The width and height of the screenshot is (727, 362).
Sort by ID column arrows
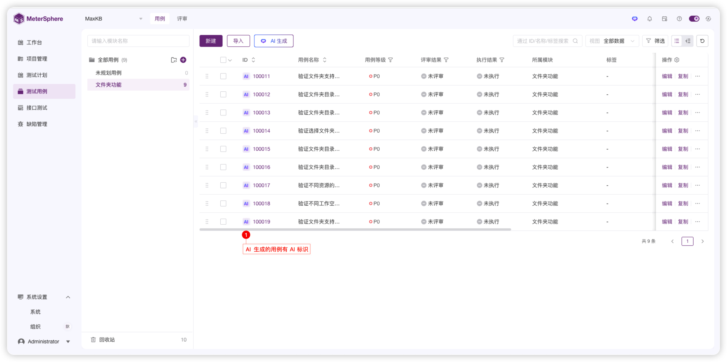tap(253, 60)
